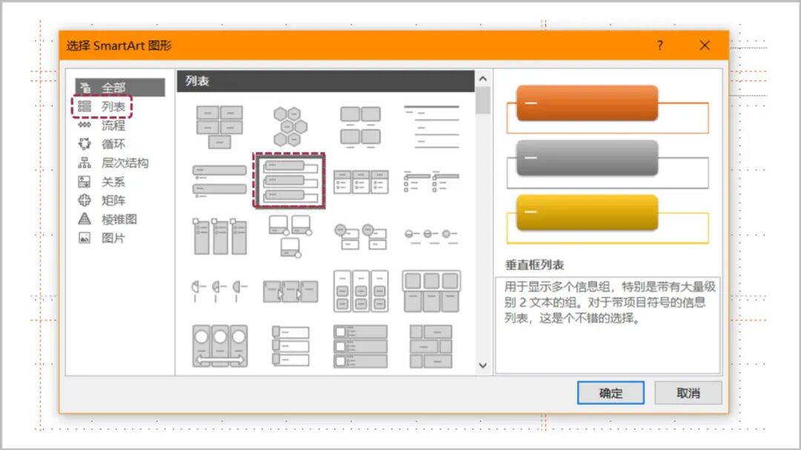The width and height of the screenshot is (801, 450).
Task: Pick the Vertical Picture List layout with checkbox squares
Action: [x=360, y=345]
